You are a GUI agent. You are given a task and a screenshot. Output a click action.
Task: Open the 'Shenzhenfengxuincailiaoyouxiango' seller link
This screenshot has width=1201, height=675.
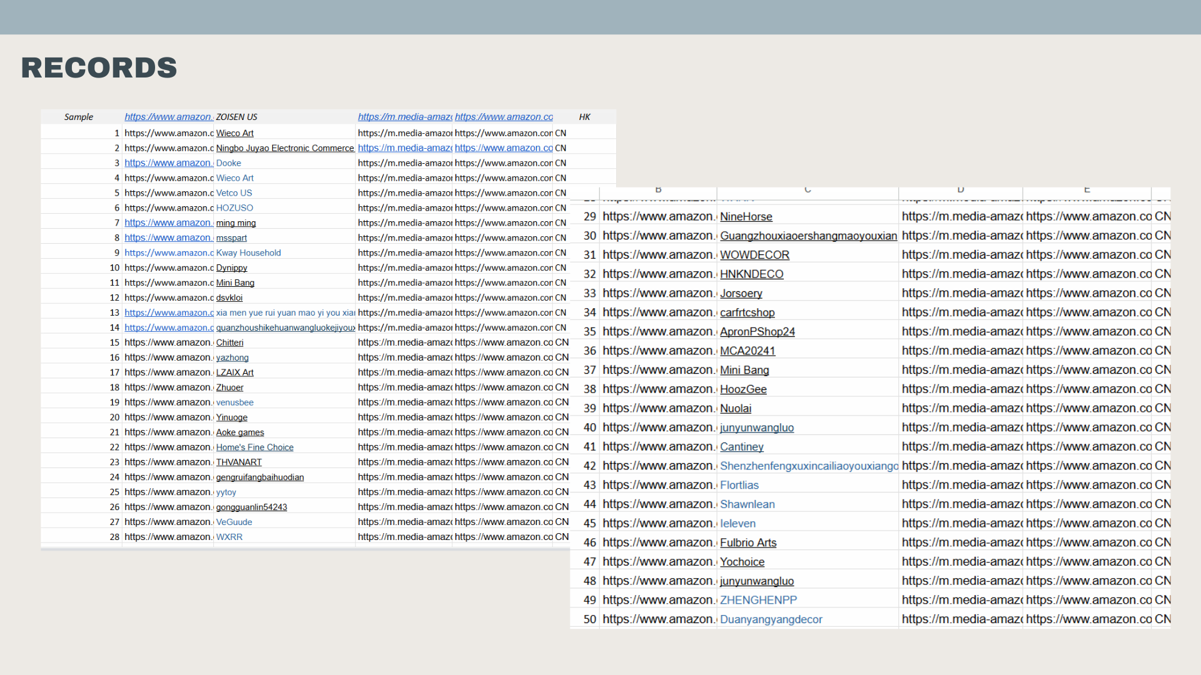pyautogui.click(x=809, y=466)
